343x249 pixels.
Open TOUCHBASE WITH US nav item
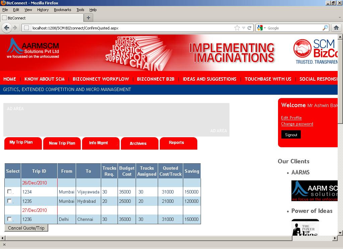(x=268, y=79)
